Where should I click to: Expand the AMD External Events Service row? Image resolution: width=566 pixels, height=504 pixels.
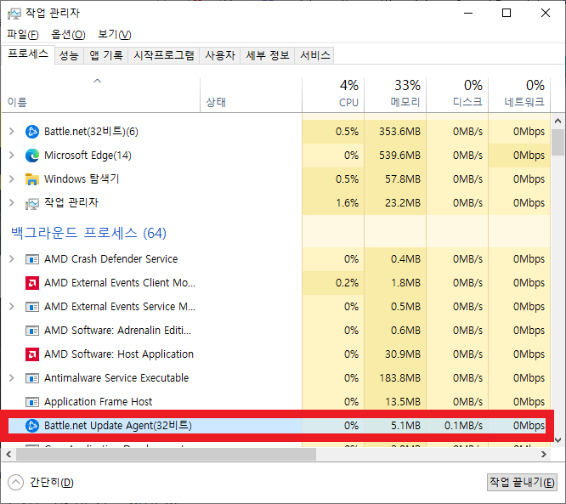pyautogui.click(x=12, y=307)
